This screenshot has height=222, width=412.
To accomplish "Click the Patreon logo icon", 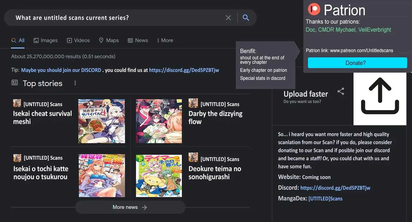I will [314, 9].
